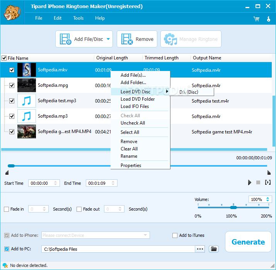Click the Generate button
The height and width of the screenshot is (270, 276).
click(248, 242)
